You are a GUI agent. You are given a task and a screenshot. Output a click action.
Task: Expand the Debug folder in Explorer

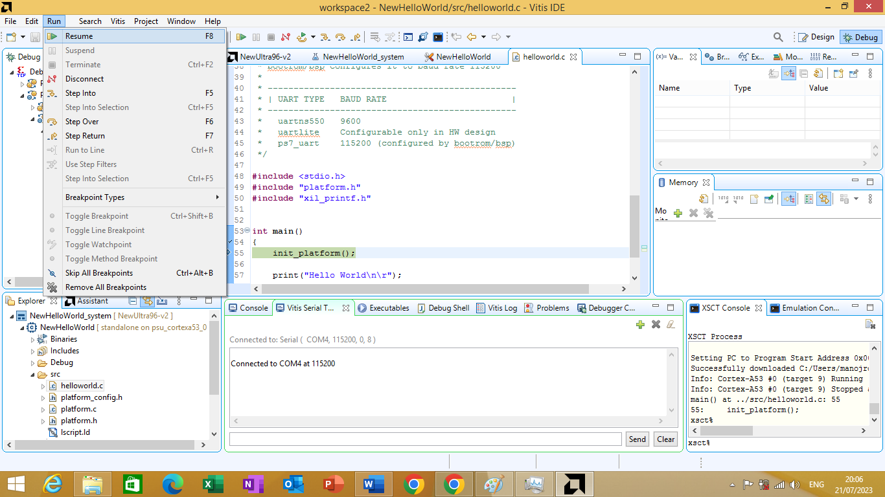pyautogui.click(x=32, y=362)
